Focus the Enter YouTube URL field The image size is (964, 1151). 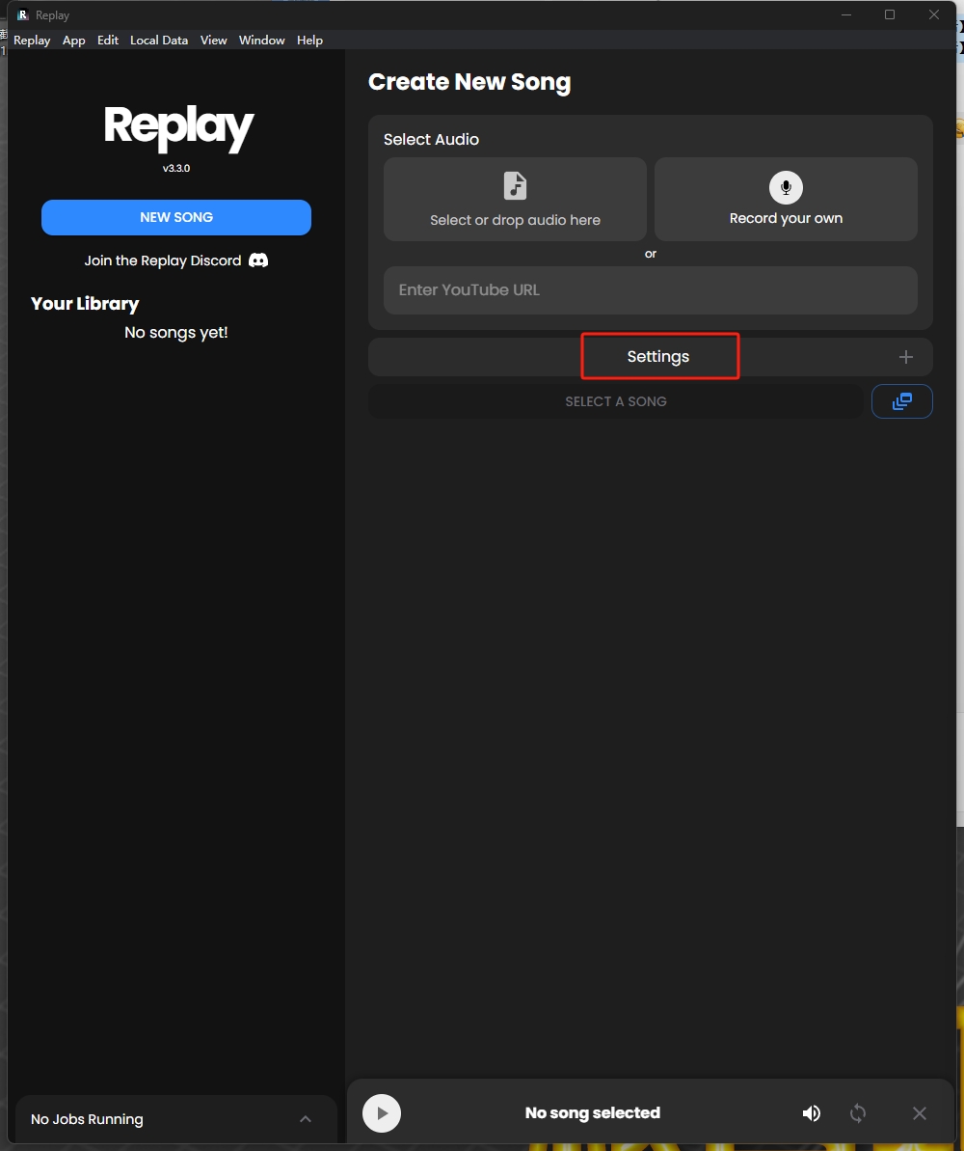coord(650,290)
